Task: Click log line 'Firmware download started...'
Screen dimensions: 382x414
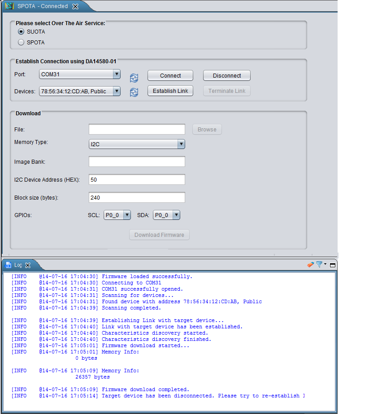Action: [145, 346]
